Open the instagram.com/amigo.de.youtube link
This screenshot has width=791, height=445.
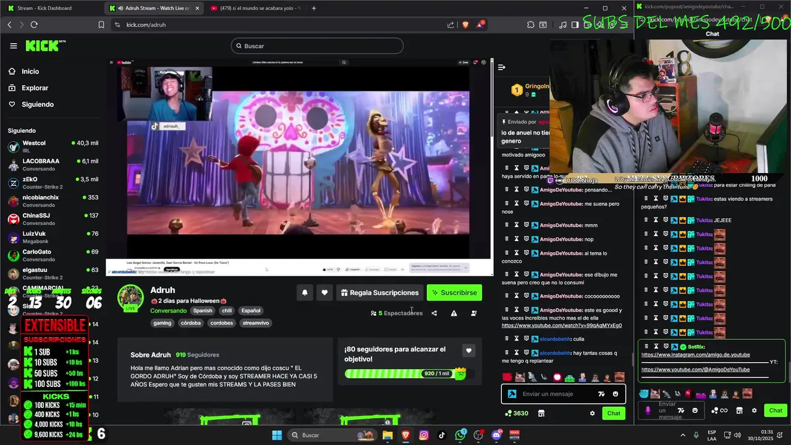click(695, 355)
